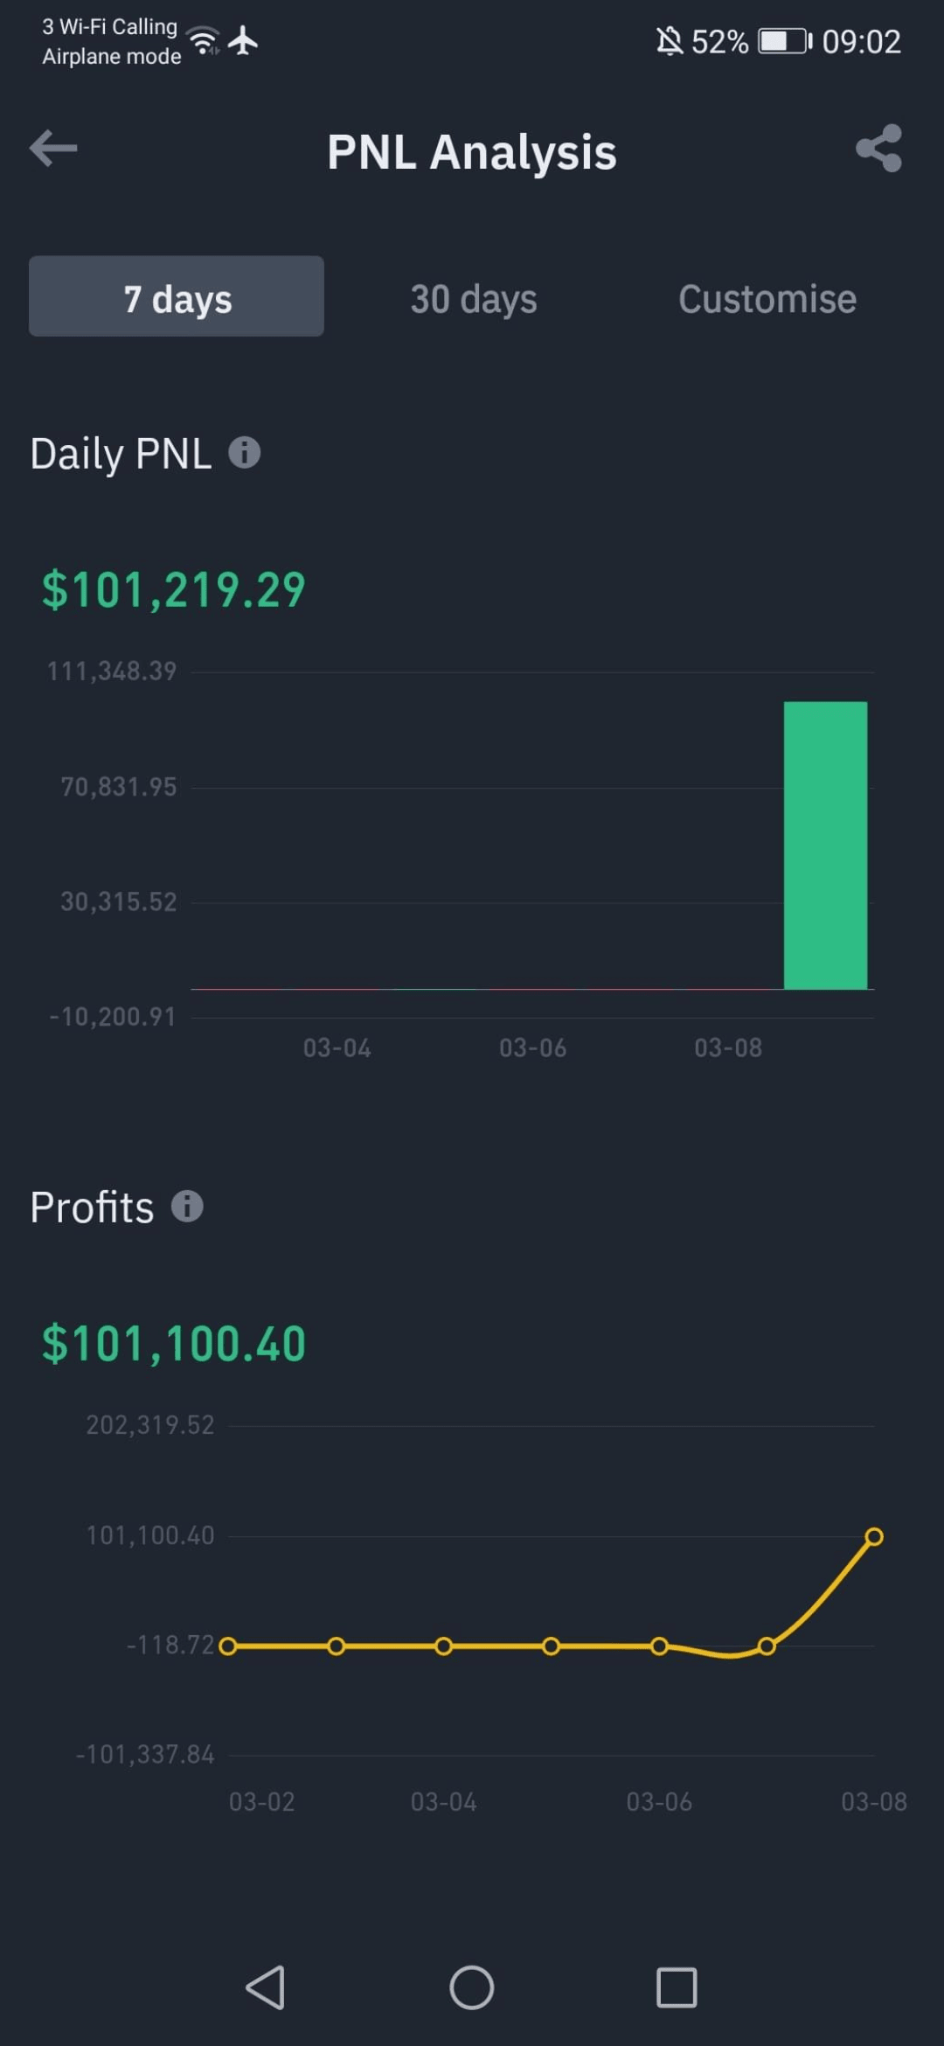Tap the back arrow icon
The height and width of the screenshot is (2046, 944).
[53, 149]
